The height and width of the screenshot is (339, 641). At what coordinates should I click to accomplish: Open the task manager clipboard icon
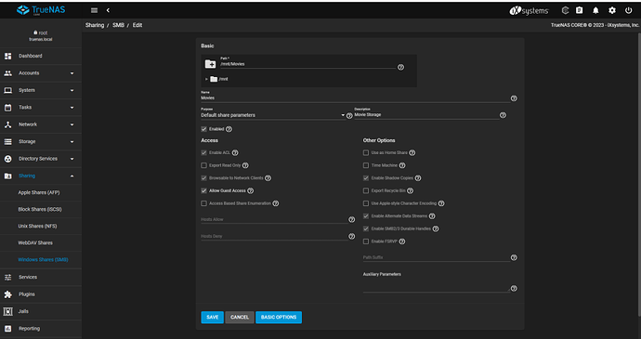tap(580, 10)
